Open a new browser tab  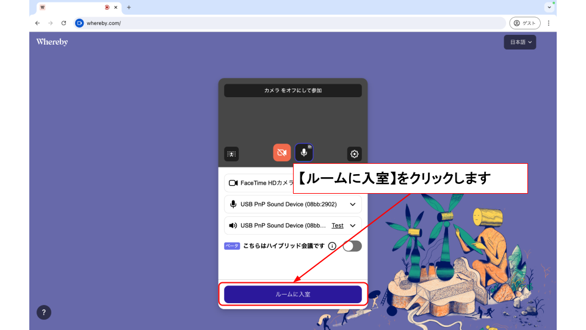pos(129,7)
